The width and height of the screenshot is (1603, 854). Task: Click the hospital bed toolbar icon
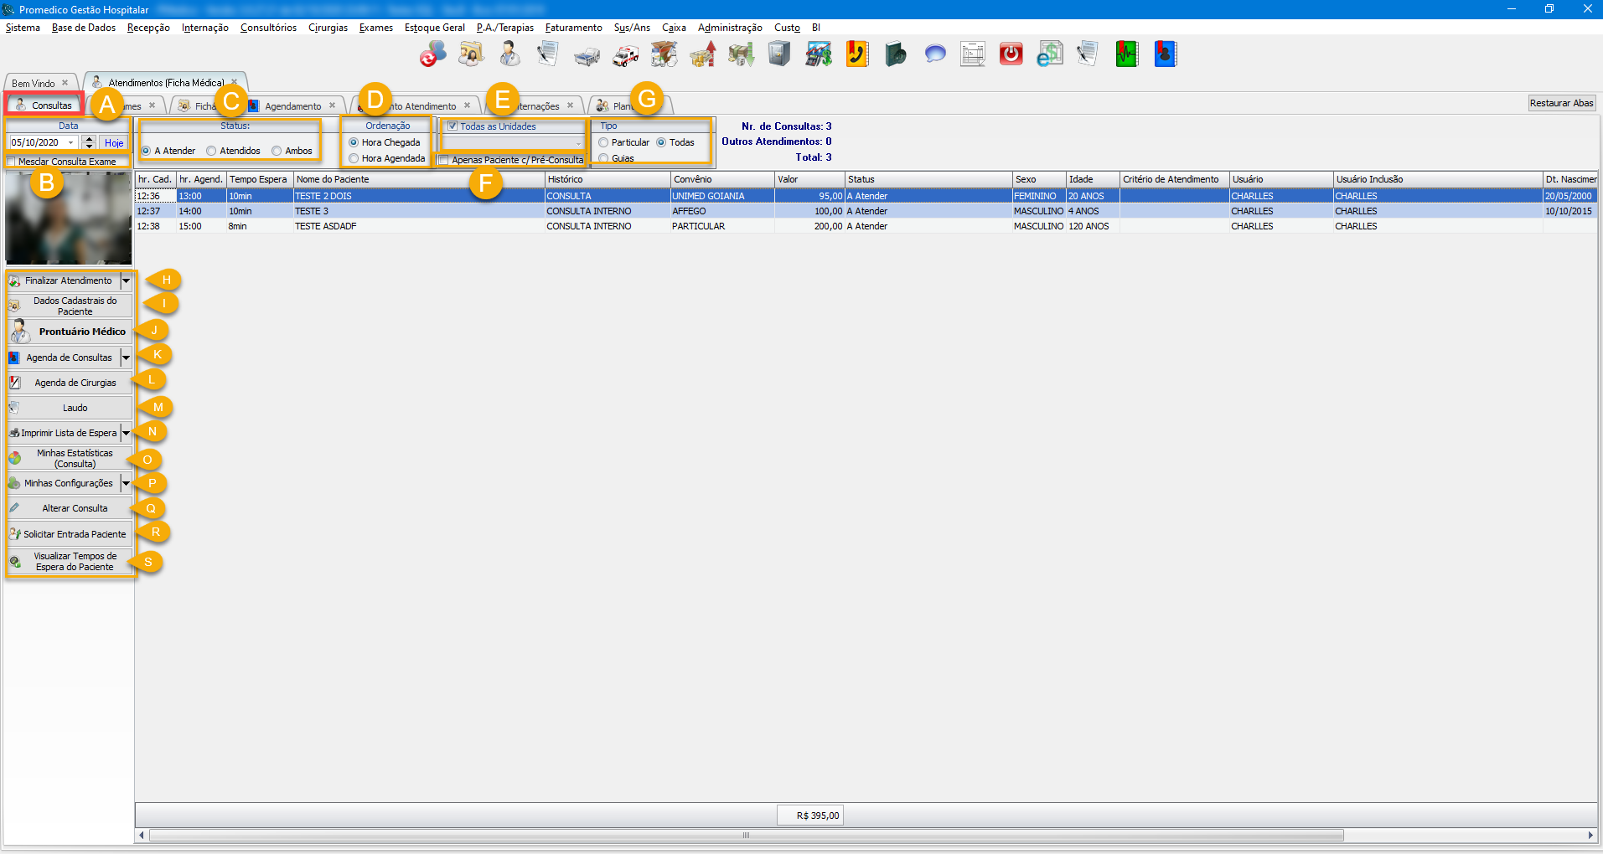coord(587,55)
